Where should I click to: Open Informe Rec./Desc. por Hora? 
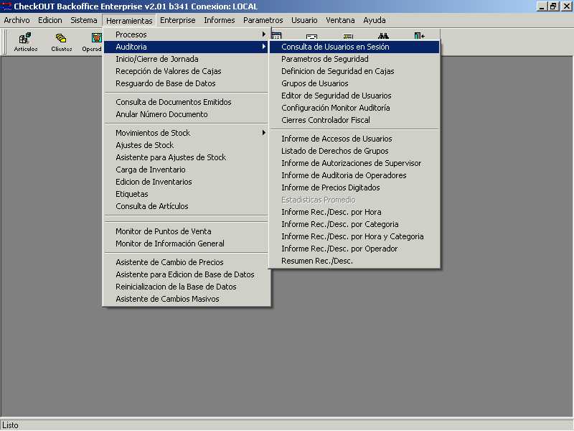354,212
